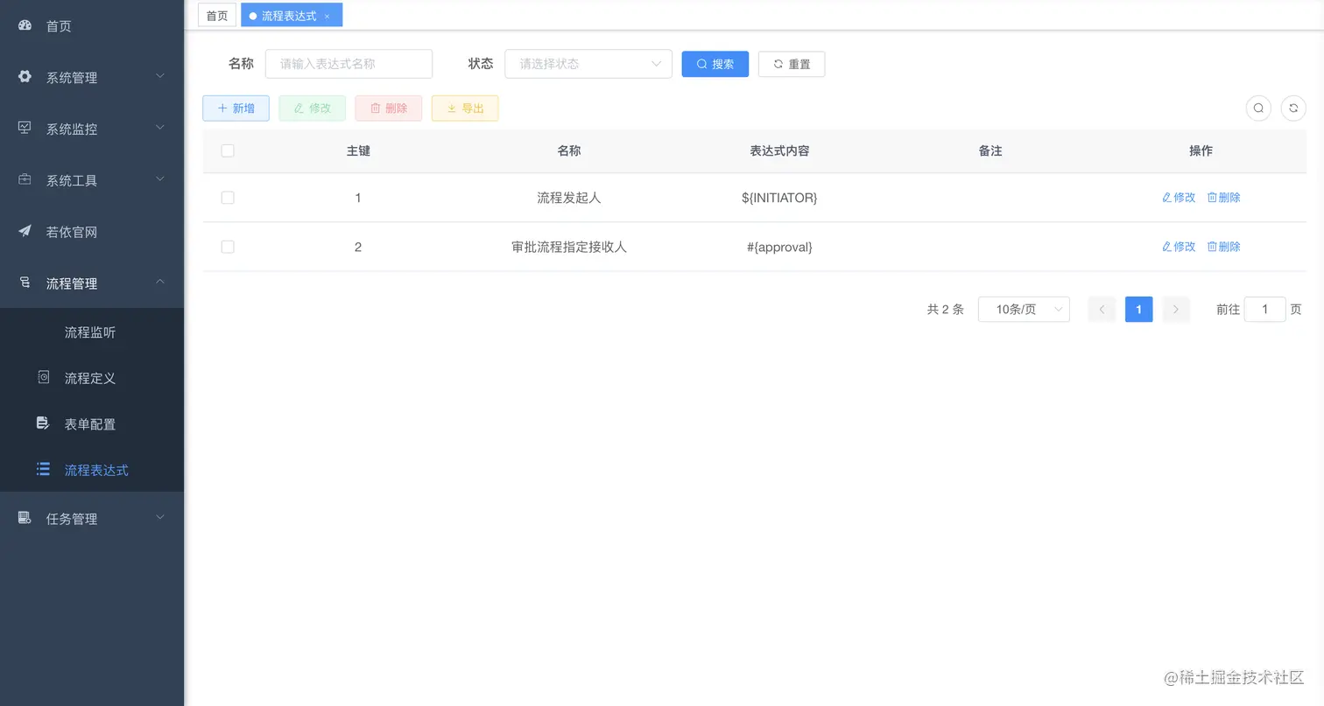Collapse the 流程管理 menu chevron
This screenshot has width=1324, height=706.
click(x=160, y=282)
